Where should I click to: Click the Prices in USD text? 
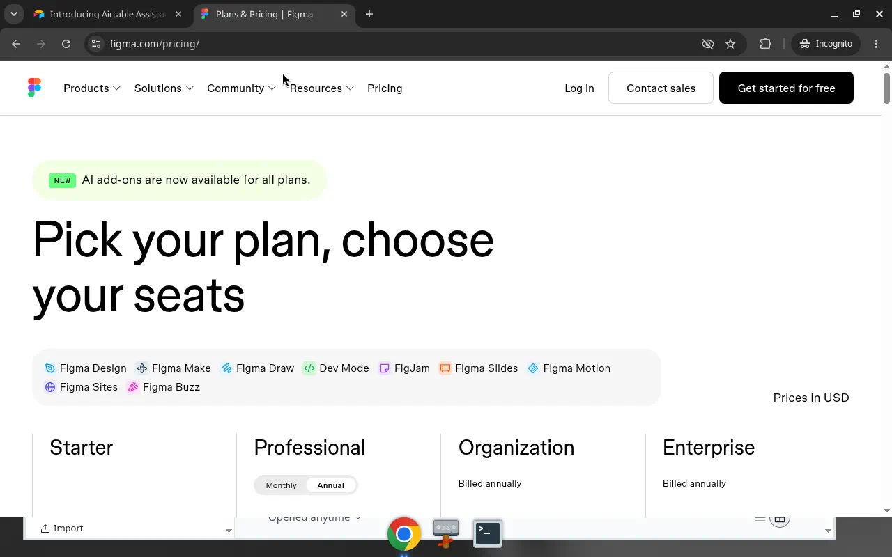point(811,398)
